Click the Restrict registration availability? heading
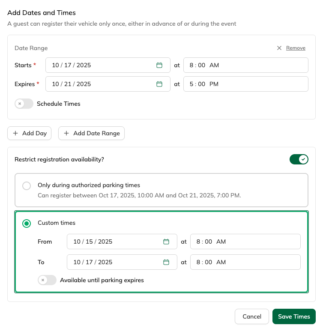This screenshot has width=323, height=331. (59, 159)
